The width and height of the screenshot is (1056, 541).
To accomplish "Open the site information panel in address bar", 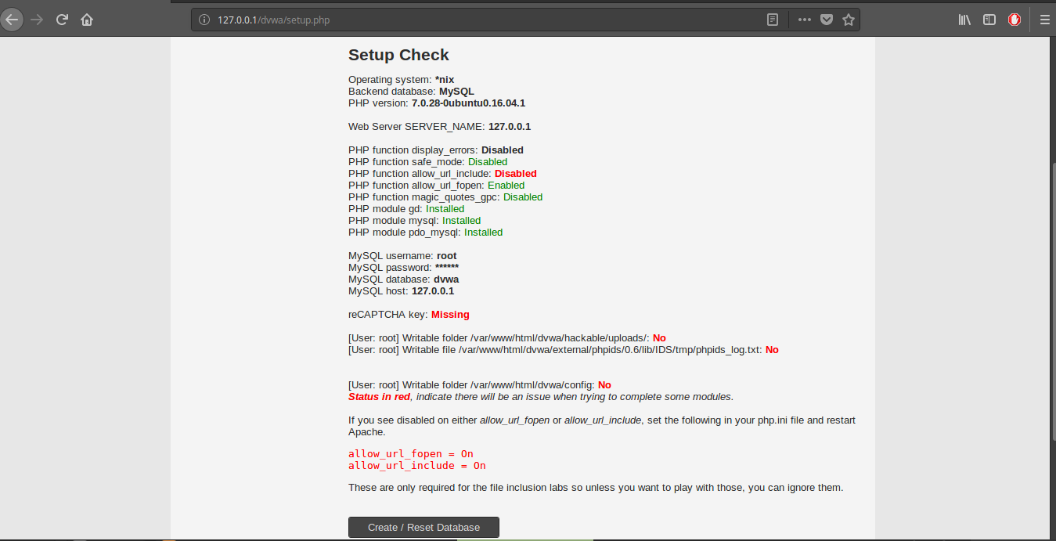I will point(205,20).
